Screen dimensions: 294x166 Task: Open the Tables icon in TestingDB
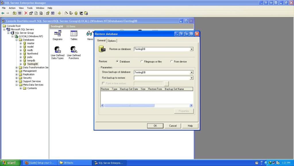(74, 35)
